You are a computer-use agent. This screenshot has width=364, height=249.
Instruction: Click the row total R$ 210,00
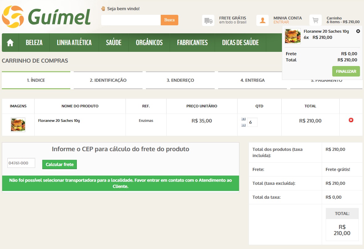(310, 121)
